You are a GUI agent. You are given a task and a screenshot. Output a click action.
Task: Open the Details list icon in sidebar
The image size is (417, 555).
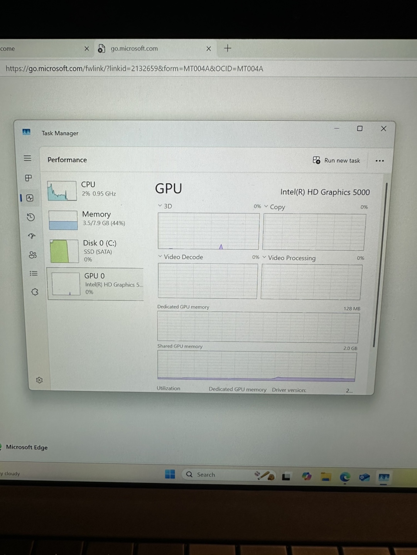[x=34, y=273]
